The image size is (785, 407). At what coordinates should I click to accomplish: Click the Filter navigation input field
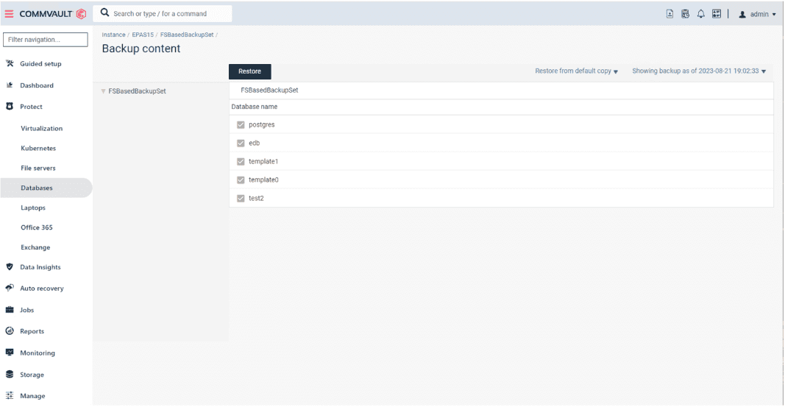point(46,40)
